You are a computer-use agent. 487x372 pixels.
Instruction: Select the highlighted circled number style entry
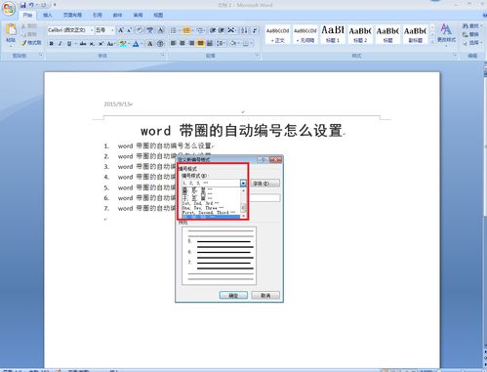point(211,217)
